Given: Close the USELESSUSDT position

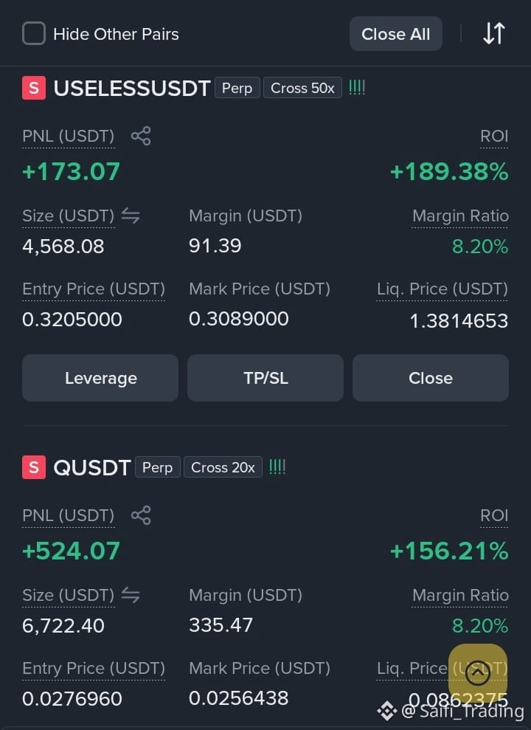Looking at the screenshot, I should click(431, 378).
